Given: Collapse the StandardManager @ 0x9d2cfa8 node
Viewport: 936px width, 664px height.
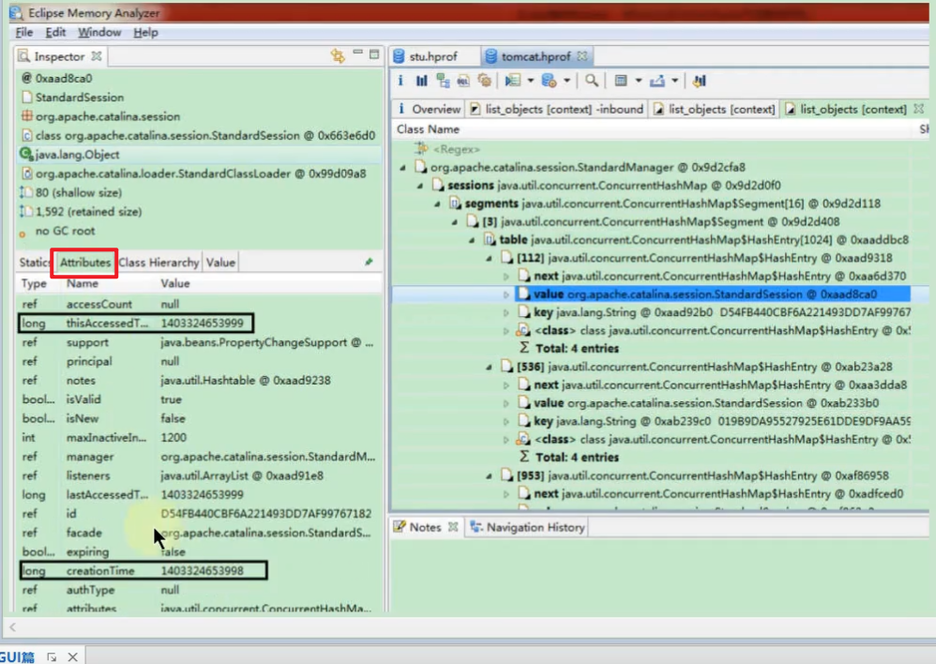Looking at the screenshot, I should click(402, 168).
